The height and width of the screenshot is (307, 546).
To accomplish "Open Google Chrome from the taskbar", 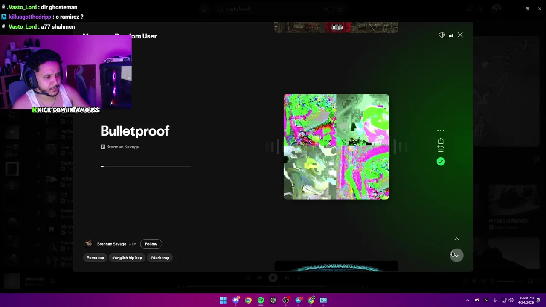I will pyautogui.click(x=248, y=300).
